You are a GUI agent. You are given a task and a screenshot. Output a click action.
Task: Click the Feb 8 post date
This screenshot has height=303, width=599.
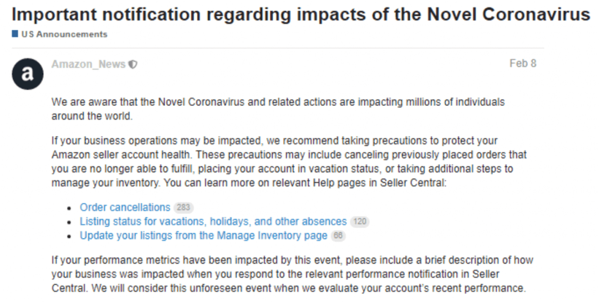[522, 63]
